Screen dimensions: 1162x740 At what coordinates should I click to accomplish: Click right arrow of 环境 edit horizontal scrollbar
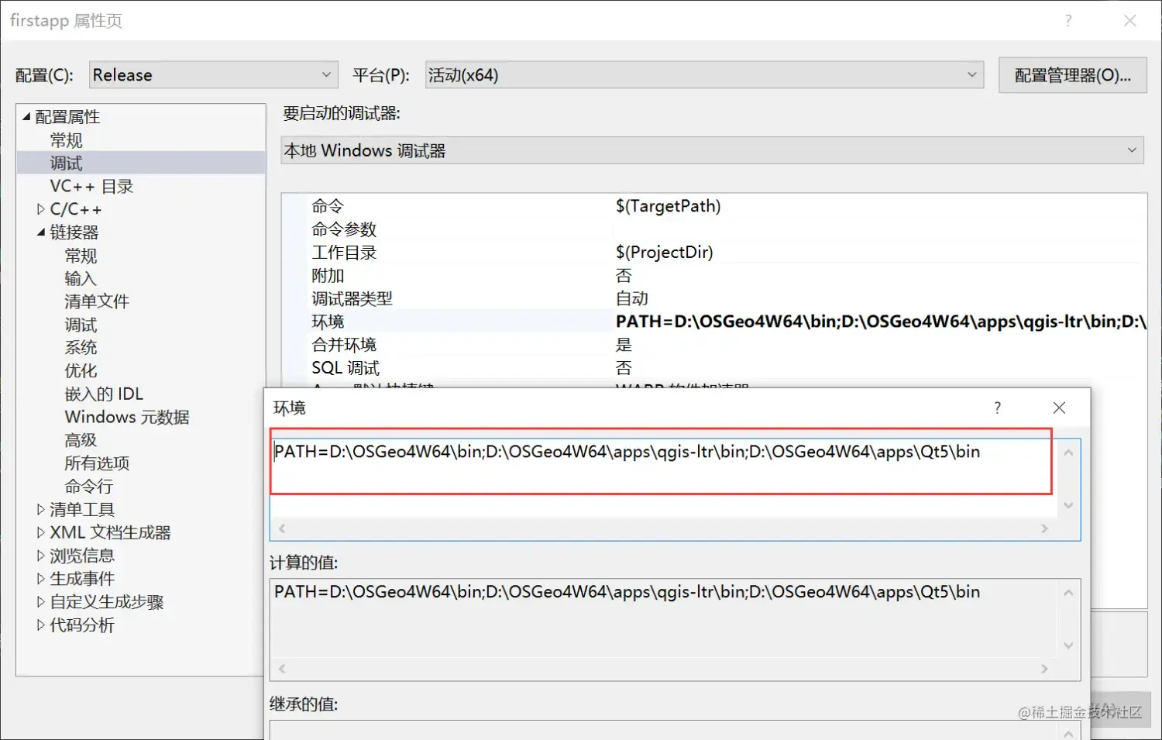(x=1044, y=528)
